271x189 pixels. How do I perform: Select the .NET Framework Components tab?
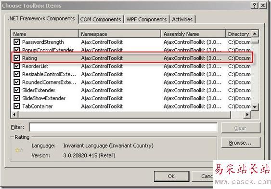tap(41, 19)
